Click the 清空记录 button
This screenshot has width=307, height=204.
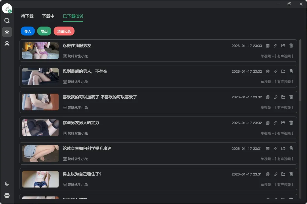tap(64, 31)
